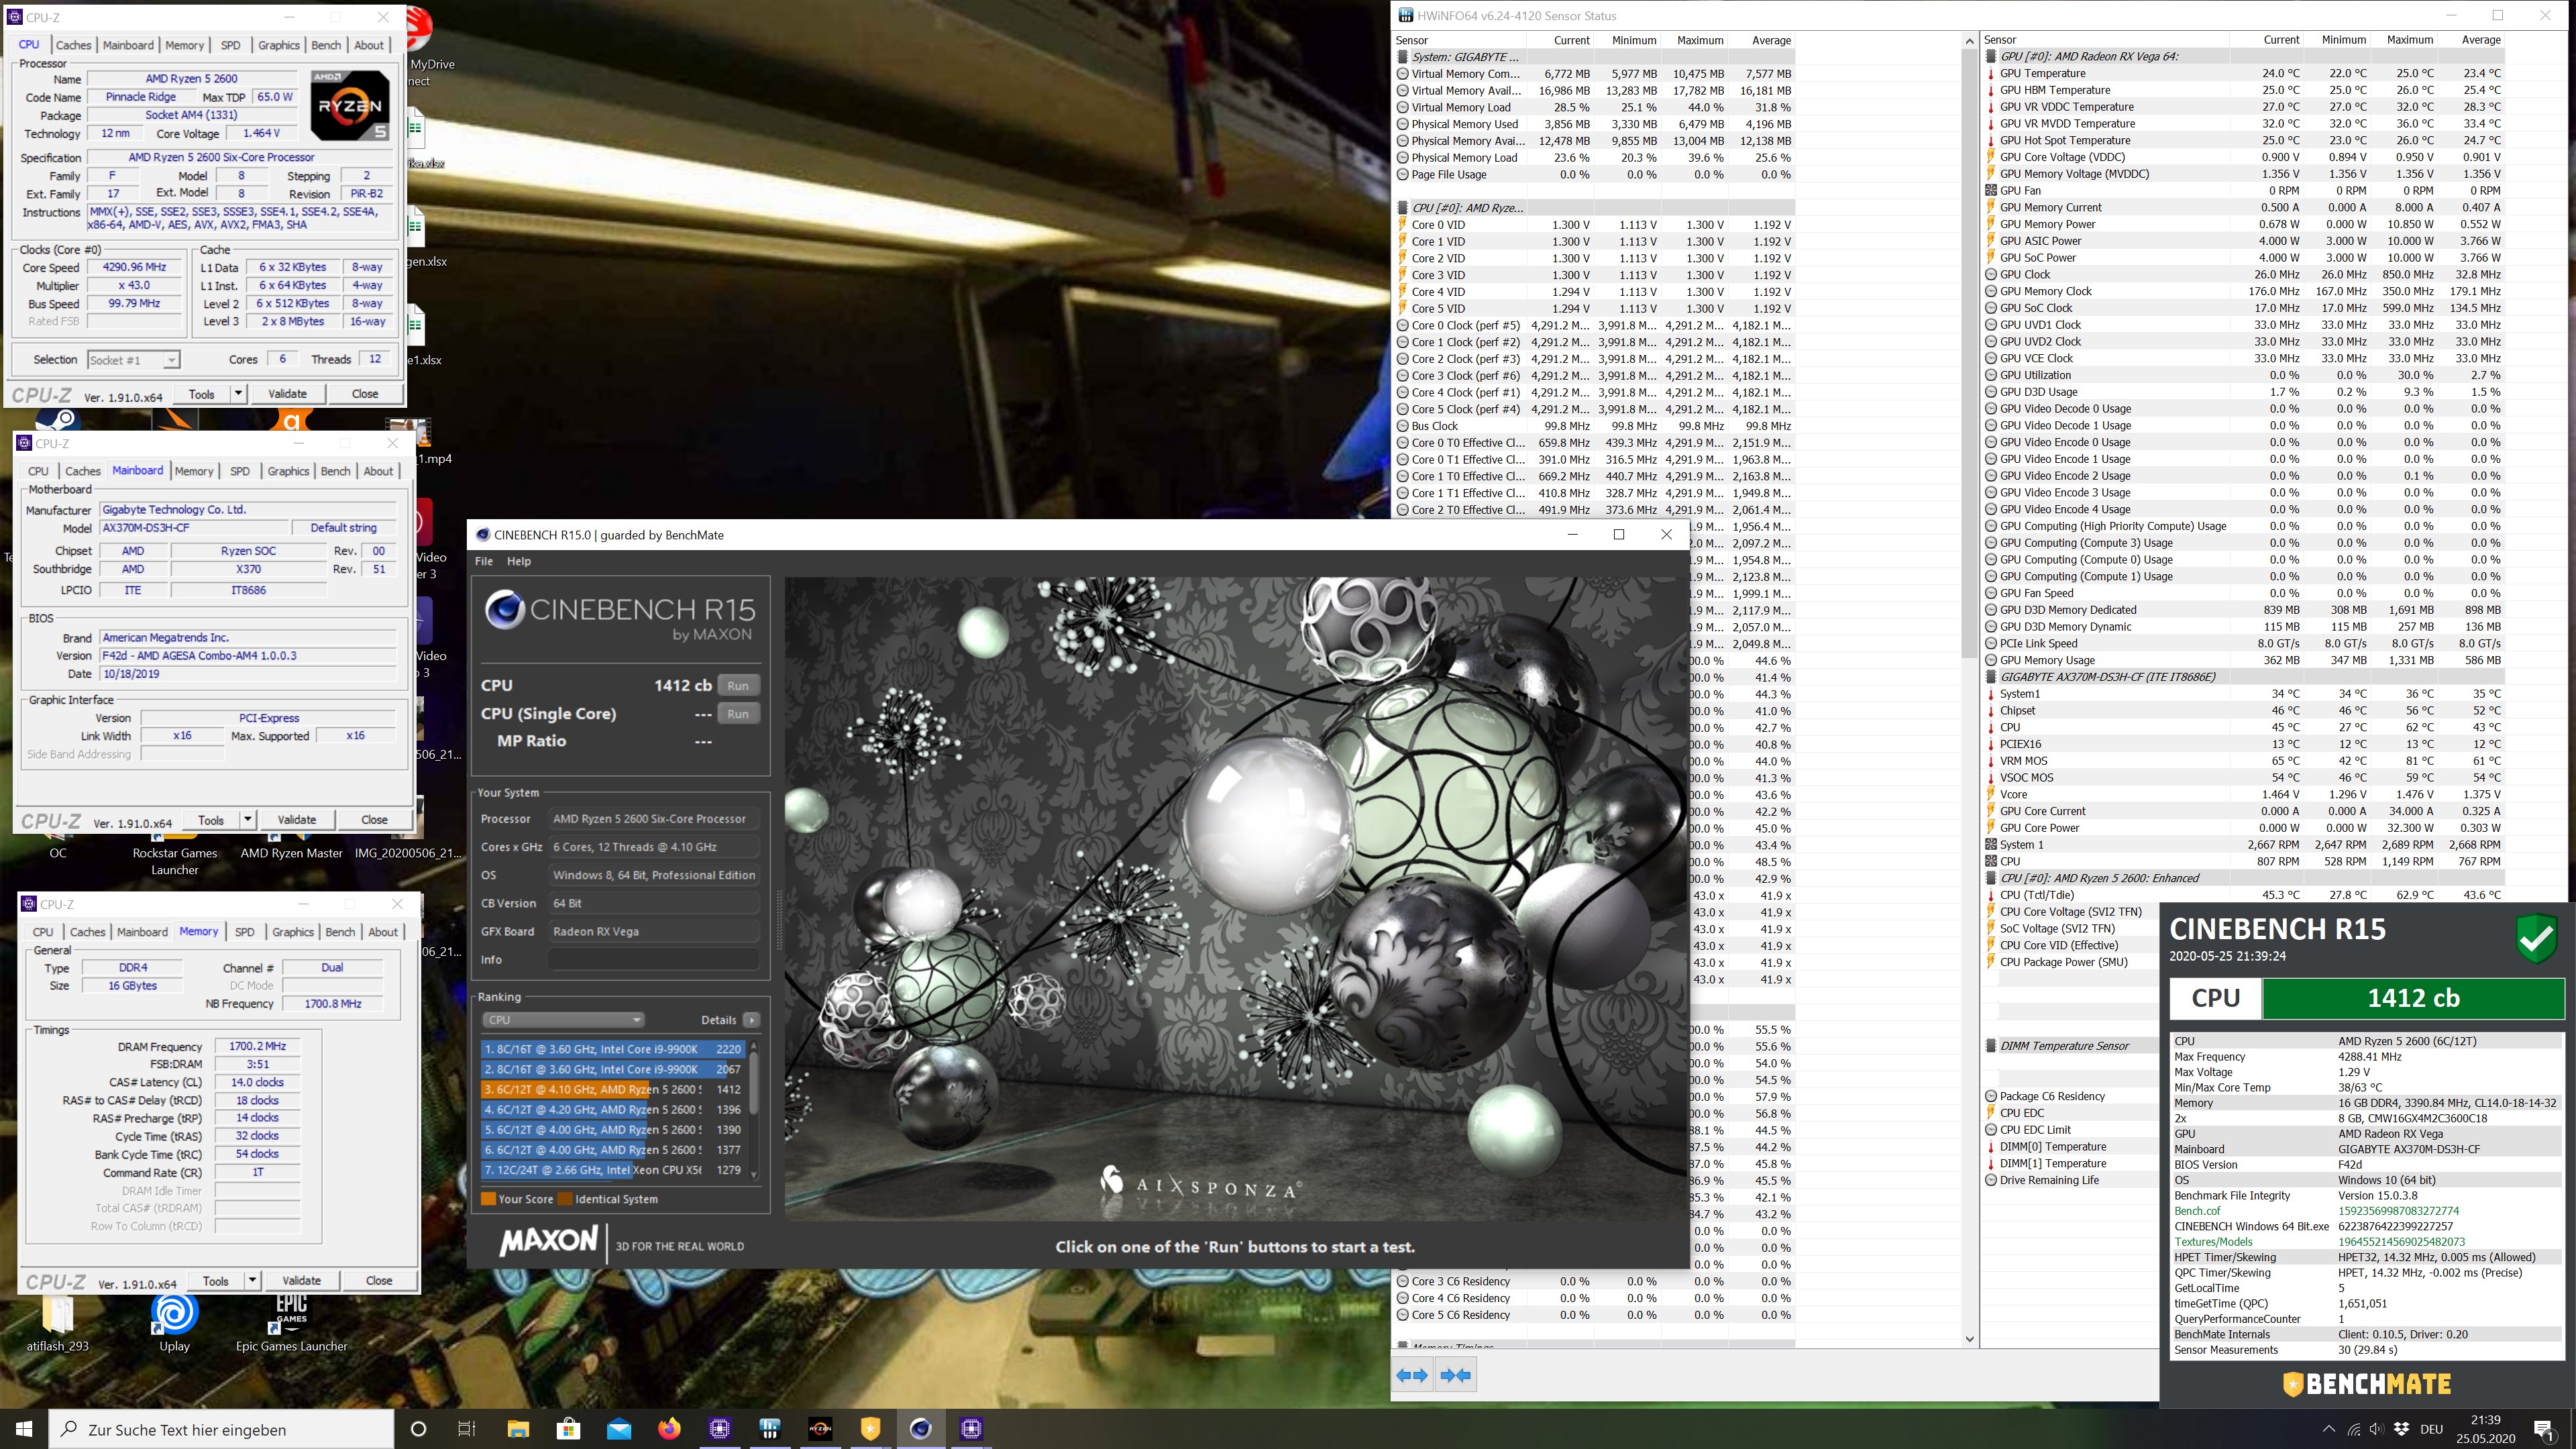This screenshot has width=2576, height=1449.
Task: Open Ryzen Master from the taskbar
Action: coord(820,1428)
